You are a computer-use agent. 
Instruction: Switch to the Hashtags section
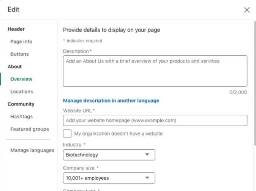click(x=21, y=117)
